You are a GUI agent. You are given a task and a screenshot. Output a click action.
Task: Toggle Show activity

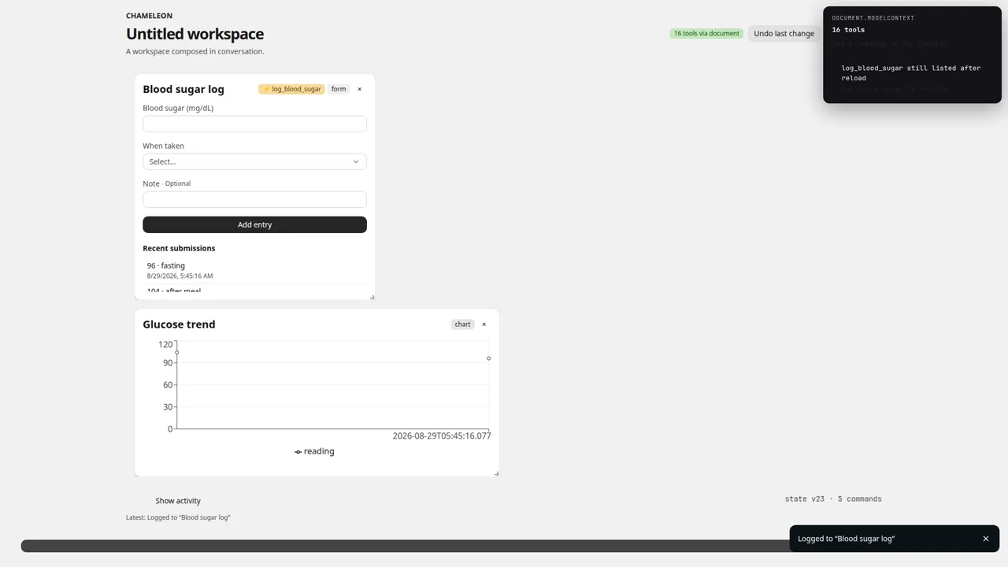click(x=178, y=501)
